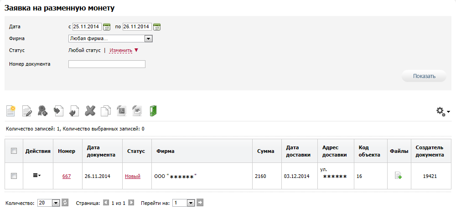Attach a file in the Файлы column

399,176
